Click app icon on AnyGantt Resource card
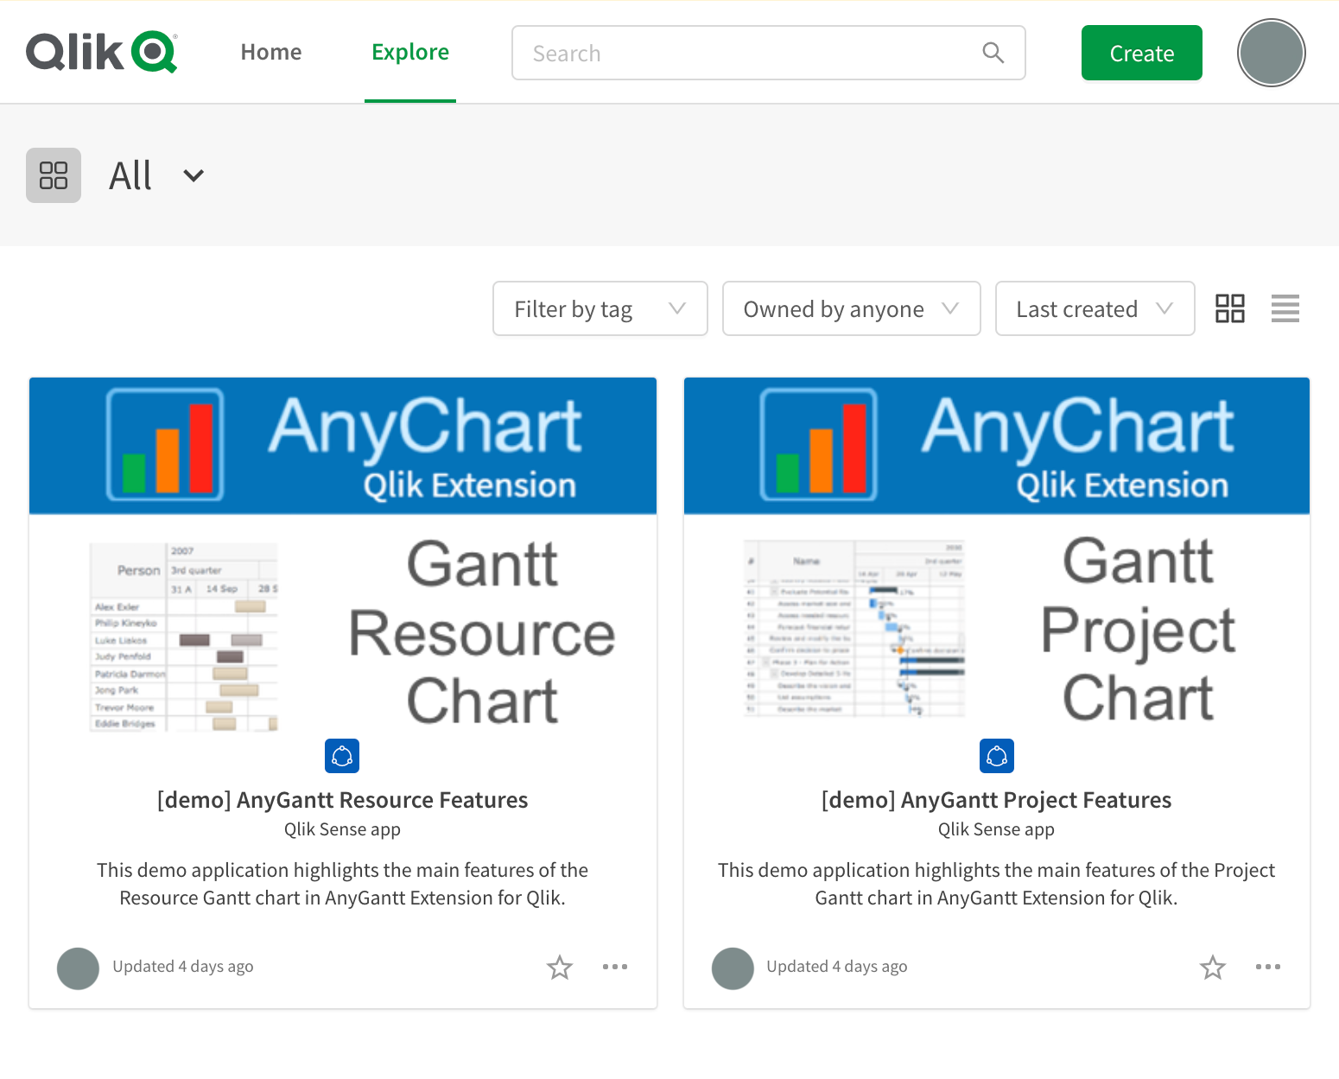The height and width of the screenshot is (1079, 1339). pos(342,756)
